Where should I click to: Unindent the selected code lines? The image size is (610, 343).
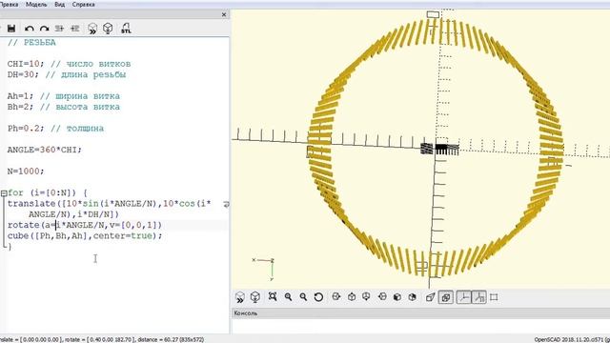[x=59, y=29]
